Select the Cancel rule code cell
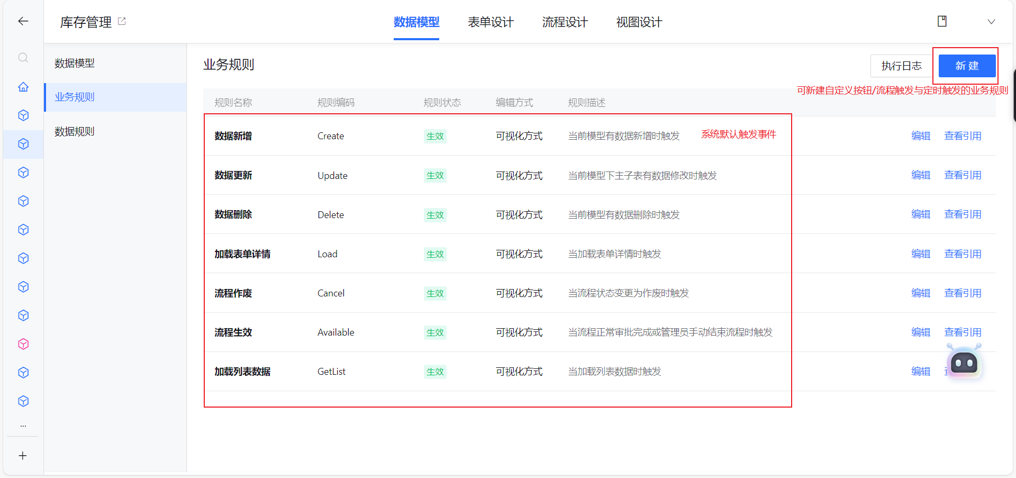The width and height of the screenshot is (1016, 478). 331,293
